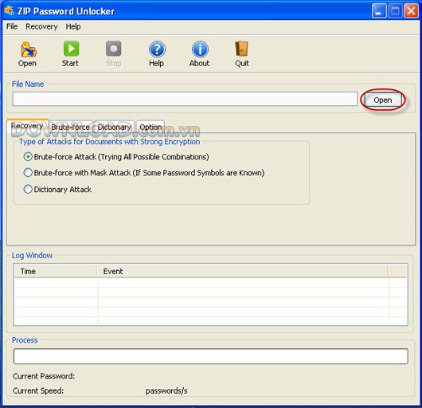Click the grayed-out Stop toolbar icon
Image resolution: width=422 pixels, height=408 pixels.
coord(114,49)
